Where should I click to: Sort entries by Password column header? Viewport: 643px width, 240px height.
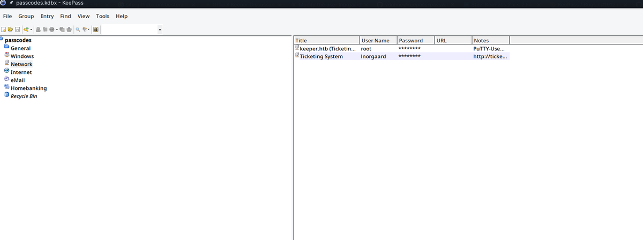[x=415, y=40]
